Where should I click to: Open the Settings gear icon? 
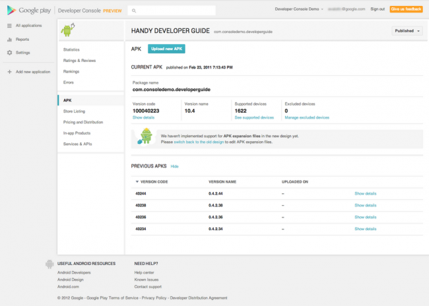pos(10,53)
